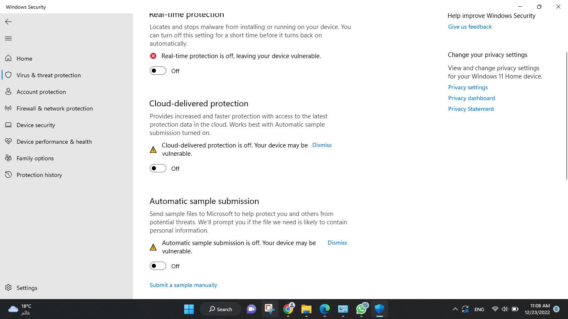
Task: Open the Give us feedback link
Action: coord(469,27)
